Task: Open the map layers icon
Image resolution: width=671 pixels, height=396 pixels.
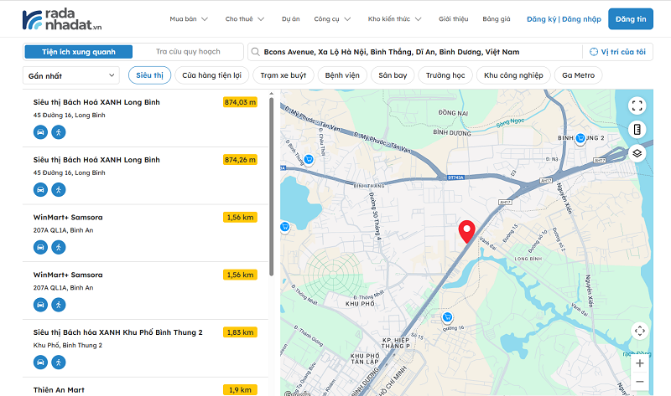Action: (x=637, y=152)
